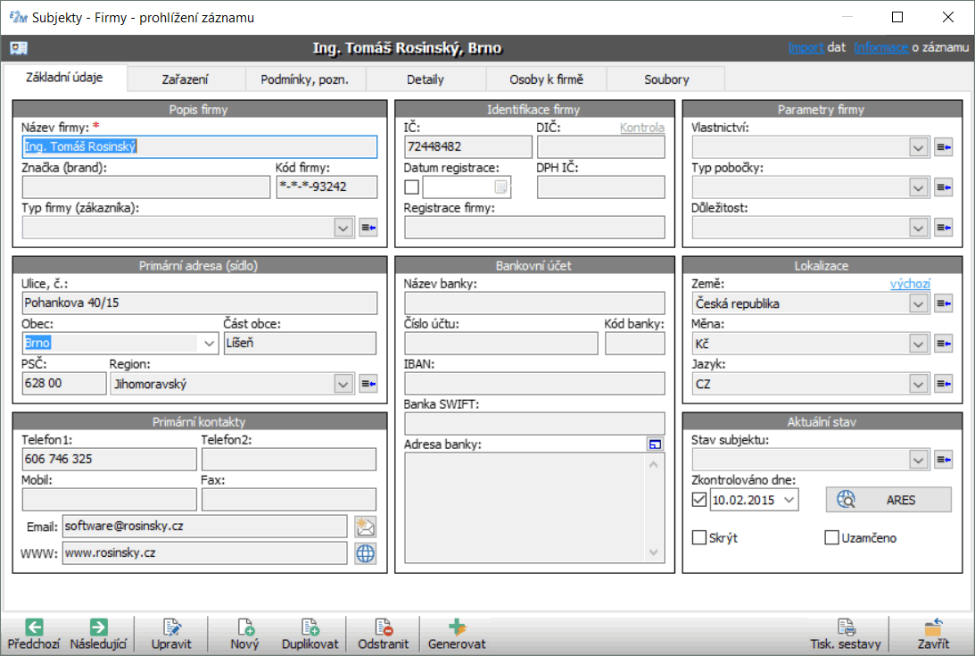Enable the Uzamčeno checkbox

click(x=831, y=538)
